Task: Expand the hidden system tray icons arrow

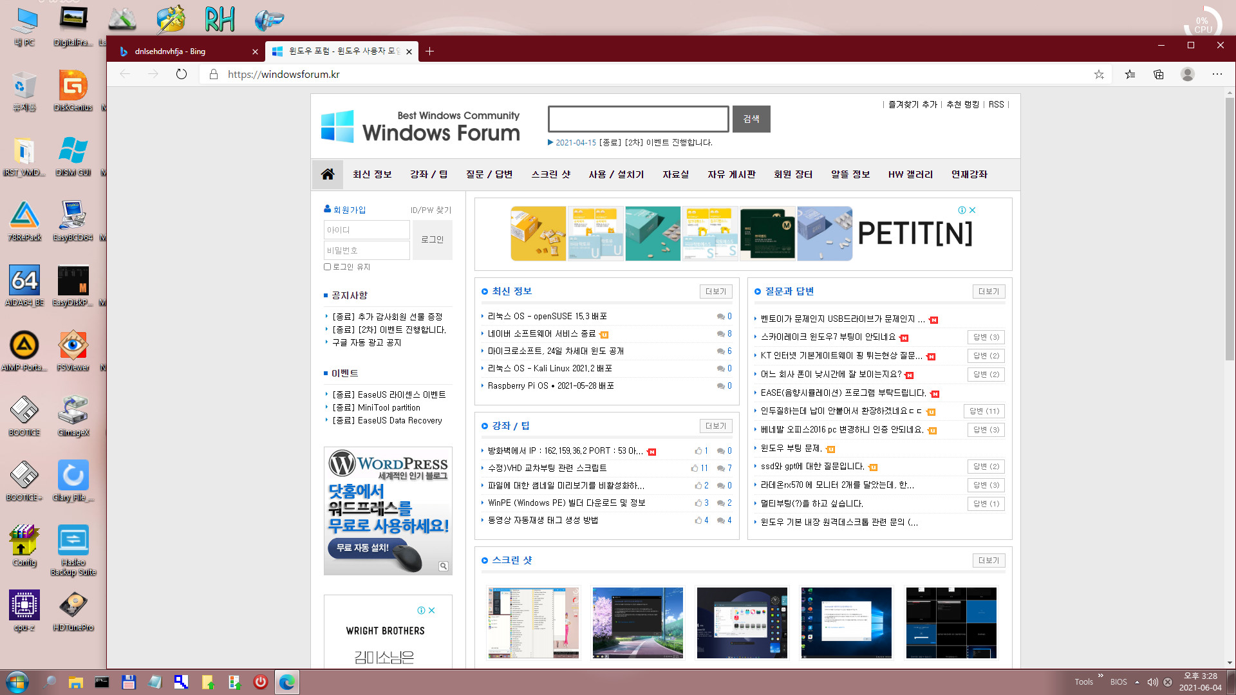Action: (x=1137, y=682)
